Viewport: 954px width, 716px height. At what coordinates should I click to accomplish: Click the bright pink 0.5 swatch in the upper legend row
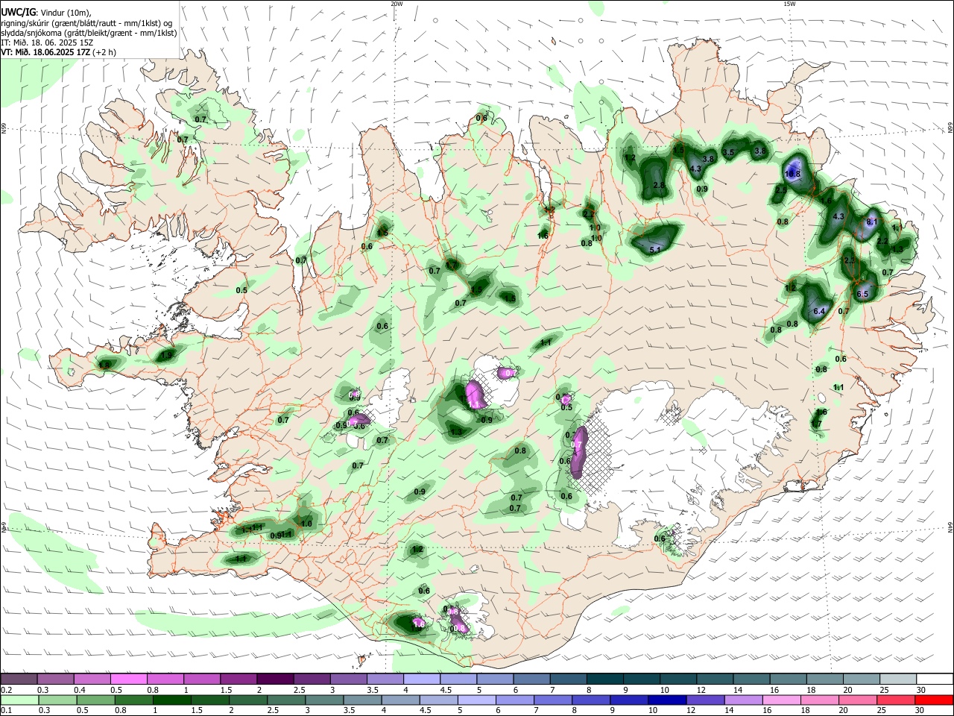pyautogui.click(x=128, y=679)
